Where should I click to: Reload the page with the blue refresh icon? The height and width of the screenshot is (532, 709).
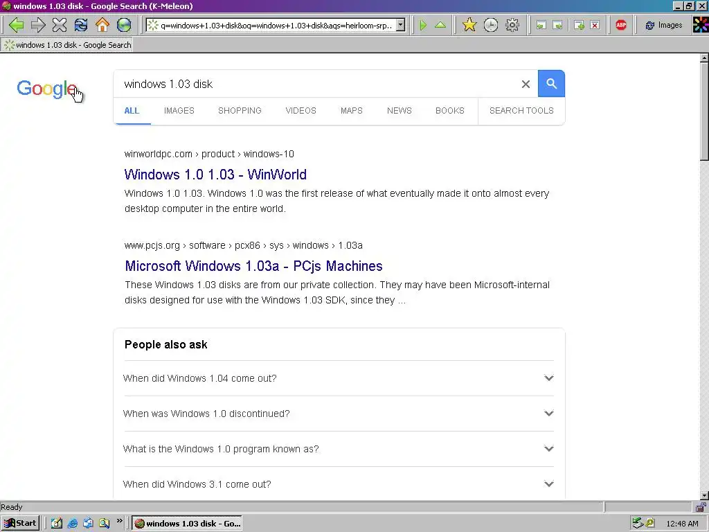[x=81, y=25]
